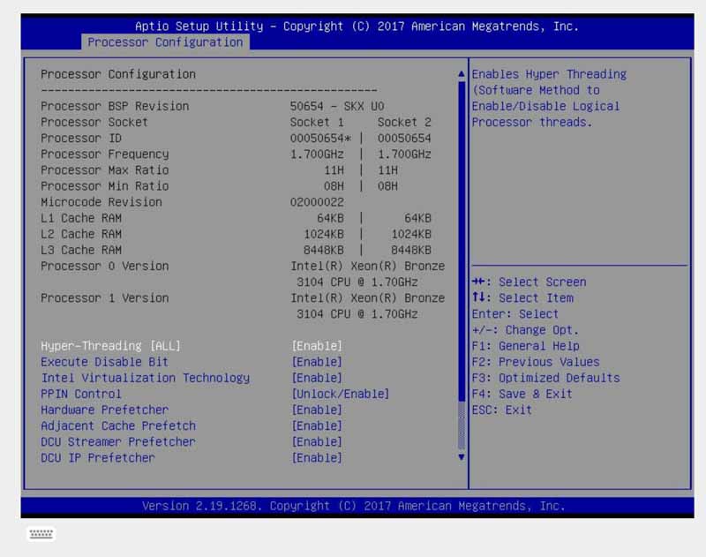
Task: Click the Processor 0 Version label
Action: point(104,266)
